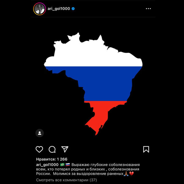Screen dimensions: 184x184
Task: Open ari_gol1000 profile from header username
Action: 59,9
